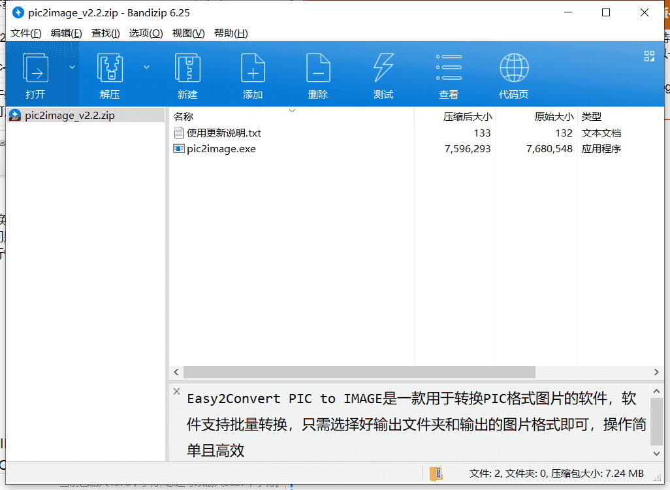Open the 查找(I) menu

(106, 33)
